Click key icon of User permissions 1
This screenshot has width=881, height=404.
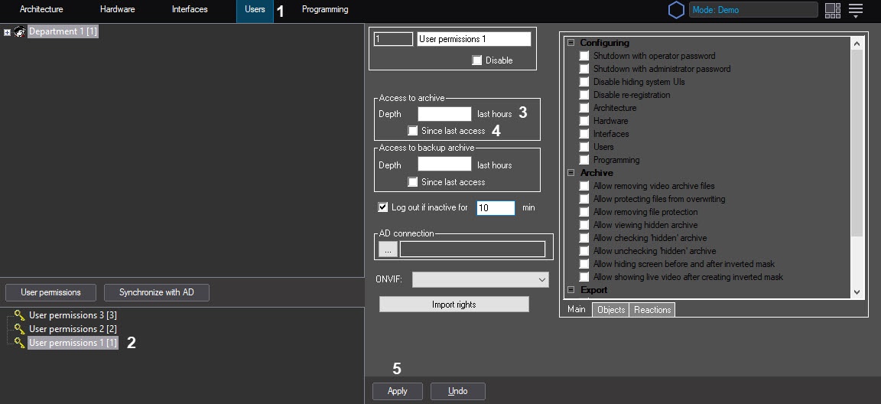(x=20, y=343)
